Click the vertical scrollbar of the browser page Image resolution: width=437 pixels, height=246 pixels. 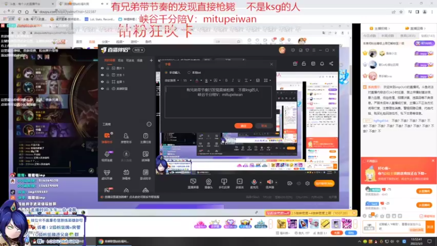point(350,81)
